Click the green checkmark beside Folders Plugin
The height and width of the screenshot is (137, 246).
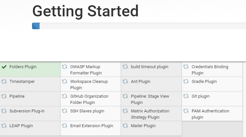pos(4,67)
